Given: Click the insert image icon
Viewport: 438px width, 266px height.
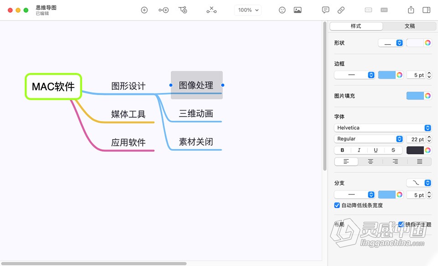Looking at the screenshot, I should coord(297,10).
